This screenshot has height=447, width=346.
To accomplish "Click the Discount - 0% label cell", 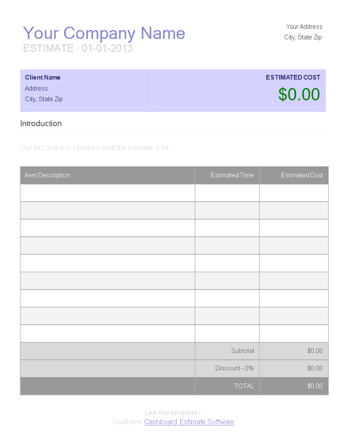I will (x=227, y=368).
